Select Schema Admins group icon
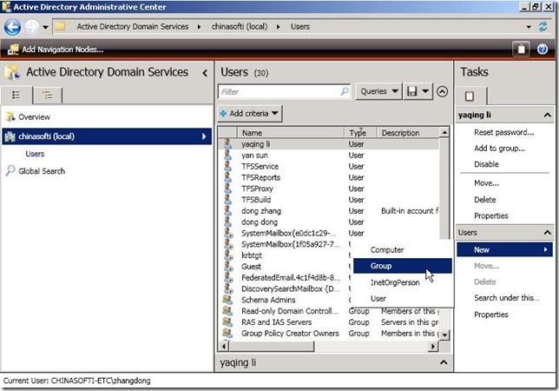Image resolution: width=559 pixels, height=391 pixels. tap(227, 300)
